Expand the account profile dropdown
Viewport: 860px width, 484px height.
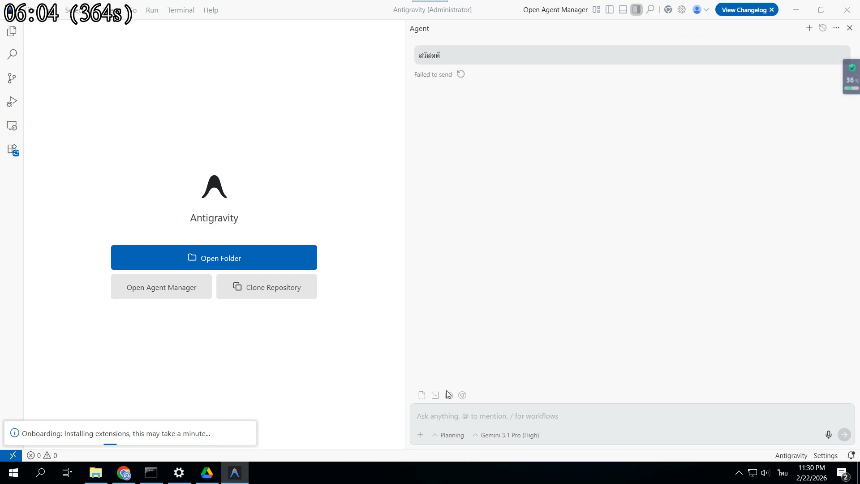point(701,10)
